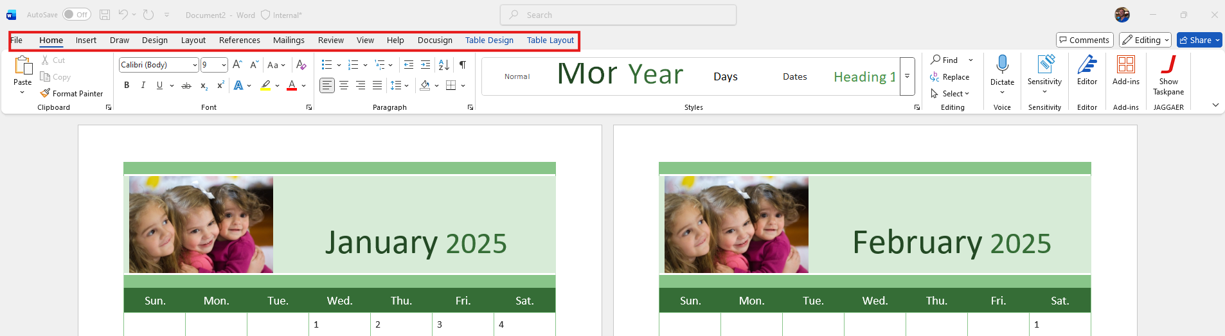Apply the Heading 1 style
This screenshot has height=336, width=1225.
coord(864,76)
